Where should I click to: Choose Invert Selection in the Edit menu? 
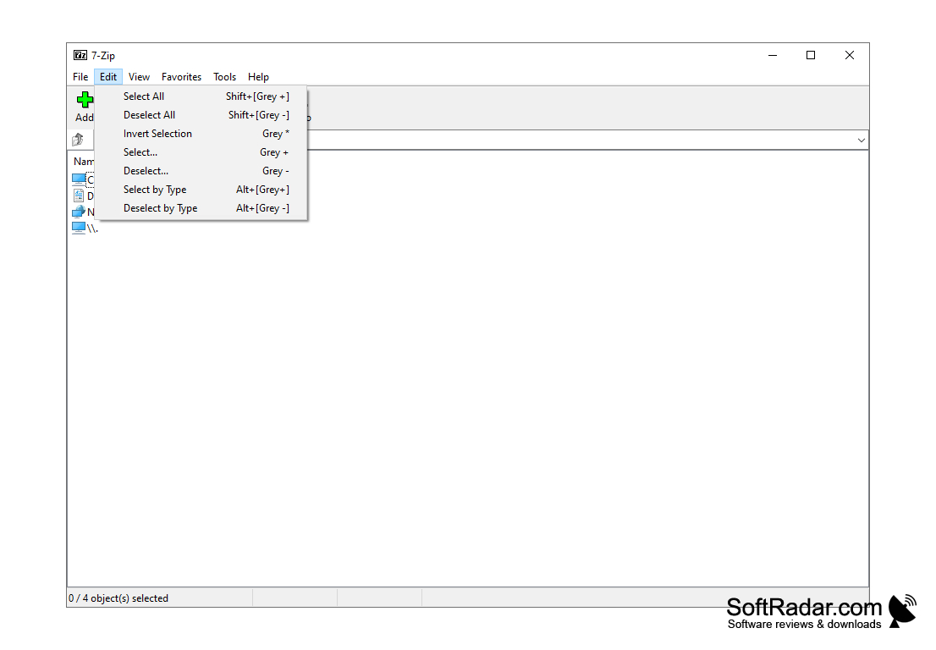click(x=157, y=133)
